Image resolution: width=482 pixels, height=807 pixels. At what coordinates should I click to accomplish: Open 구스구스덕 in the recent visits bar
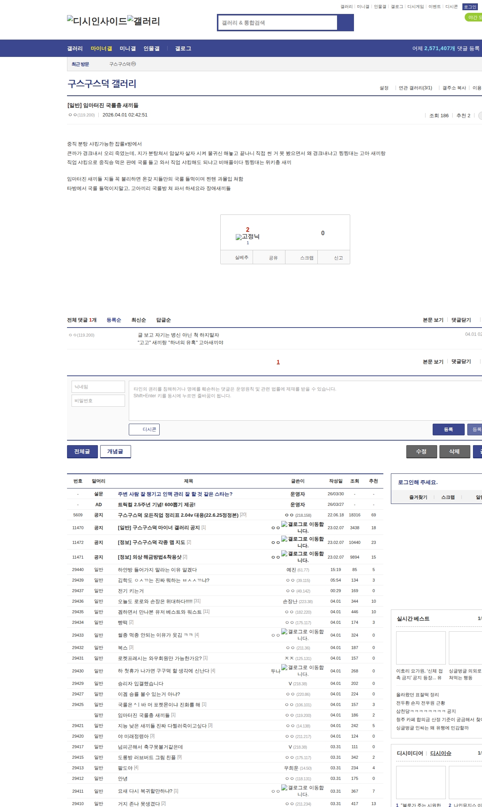click(x=122, y=64)
